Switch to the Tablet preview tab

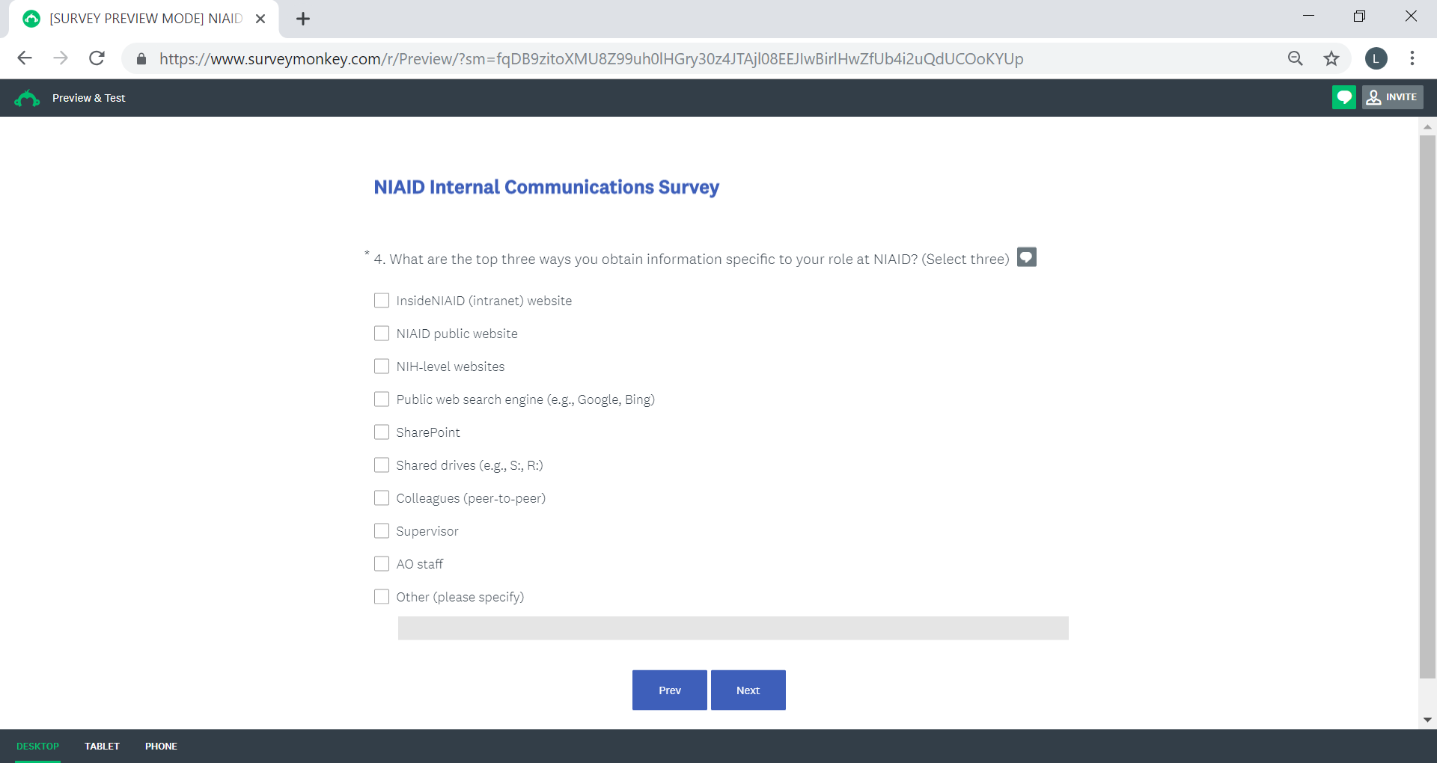coord(102,747)
